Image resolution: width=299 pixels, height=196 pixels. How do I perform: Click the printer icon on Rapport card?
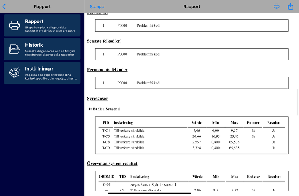pyautogui.click(x=15, y=25)
